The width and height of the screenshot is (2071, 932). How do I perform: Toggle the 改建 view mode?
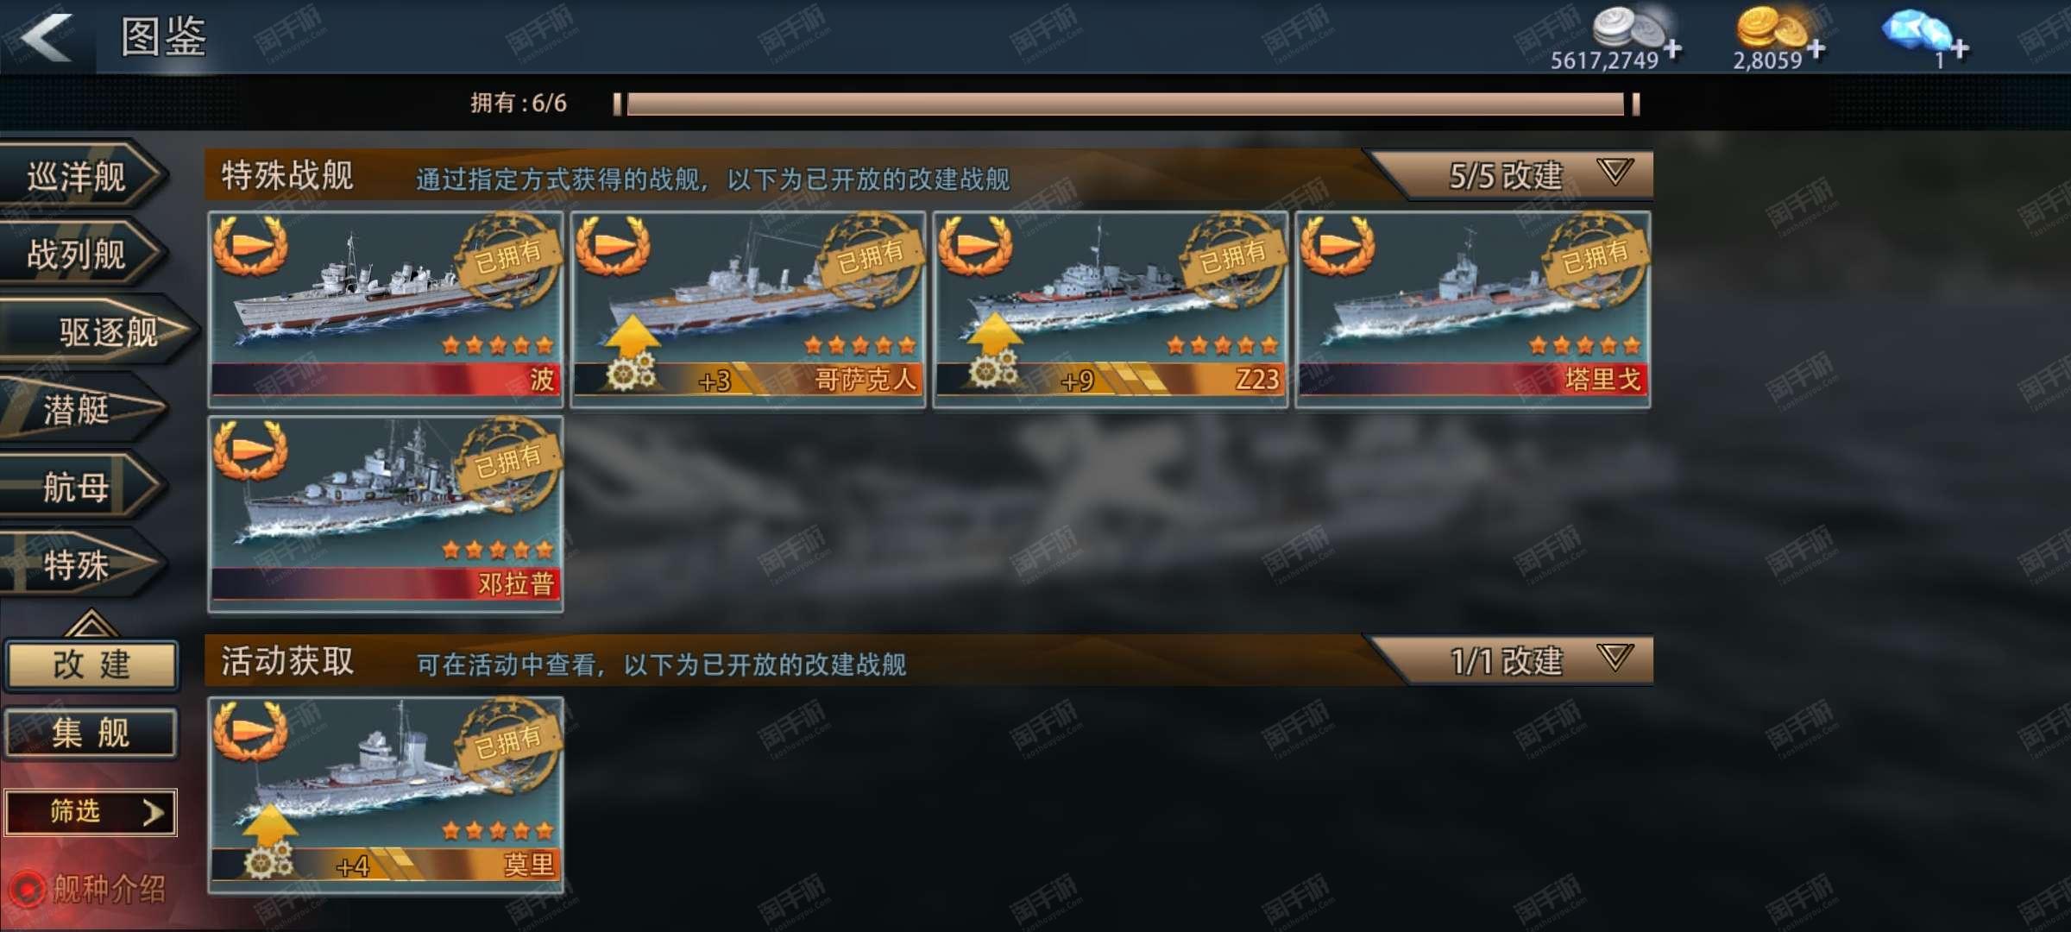(91, 664)
